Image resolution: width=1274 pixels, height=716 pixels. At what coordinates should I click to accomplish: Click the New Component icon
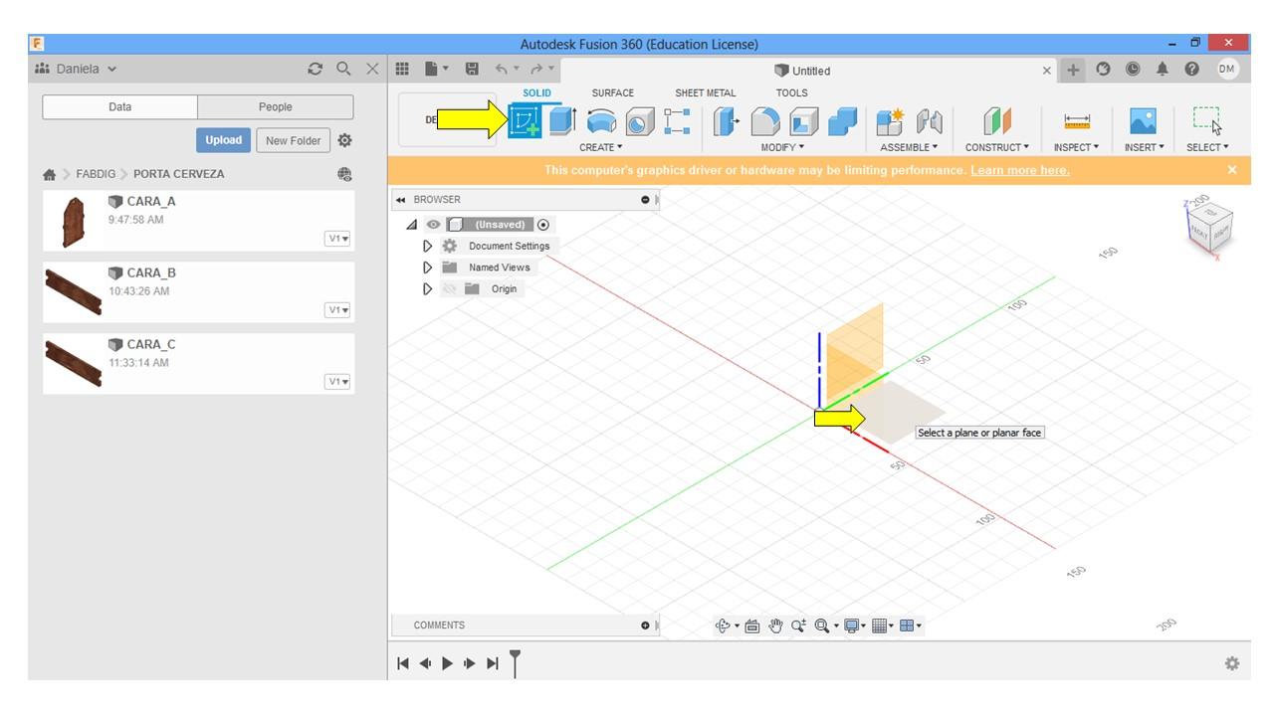(890, 121)
